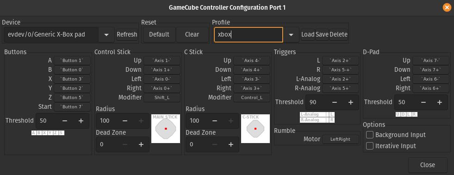Click the MAIN STICK preview image

[x=166, y=129]
